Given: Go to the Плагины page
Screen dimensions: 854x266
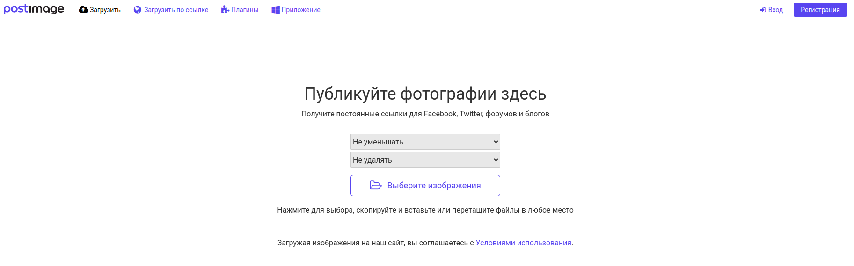Looking at the screenshot, I should [x=240, y=10].
